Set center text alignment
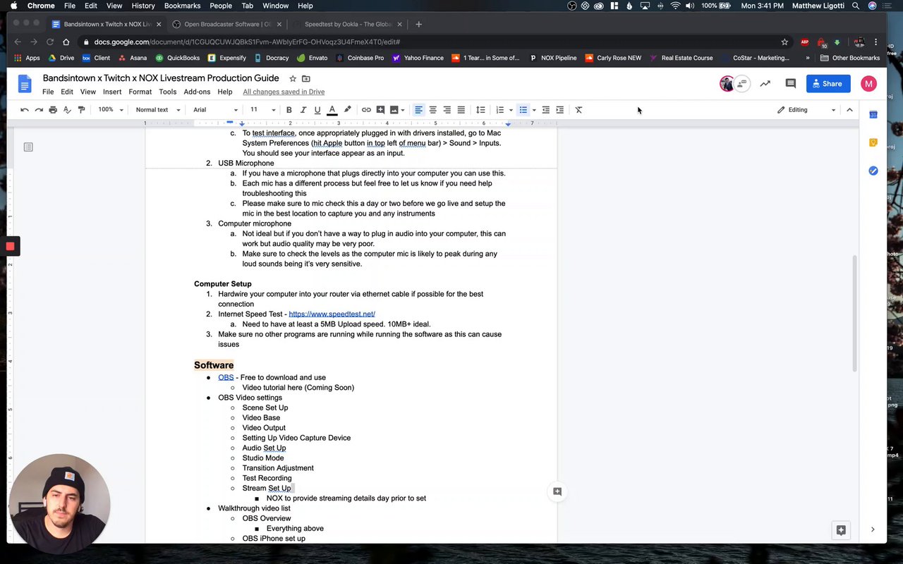Screen dimensions: 903x564 (x=432, y=110)
